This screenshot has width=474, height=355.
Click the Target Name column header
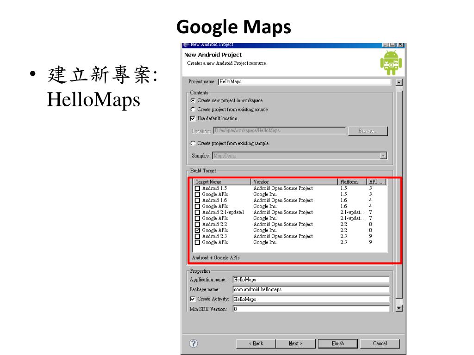click(x=222, y=182)
